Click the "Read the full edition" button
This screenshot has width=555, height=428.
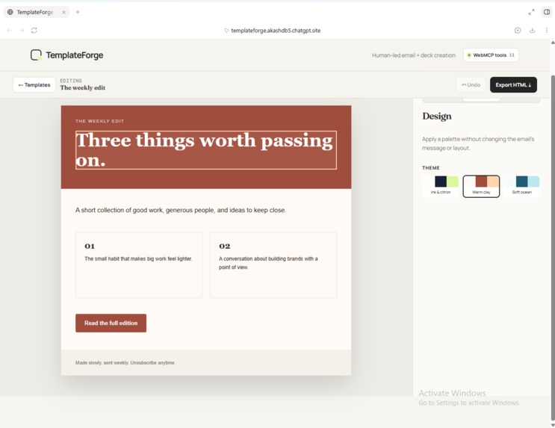tap(111, 323)
